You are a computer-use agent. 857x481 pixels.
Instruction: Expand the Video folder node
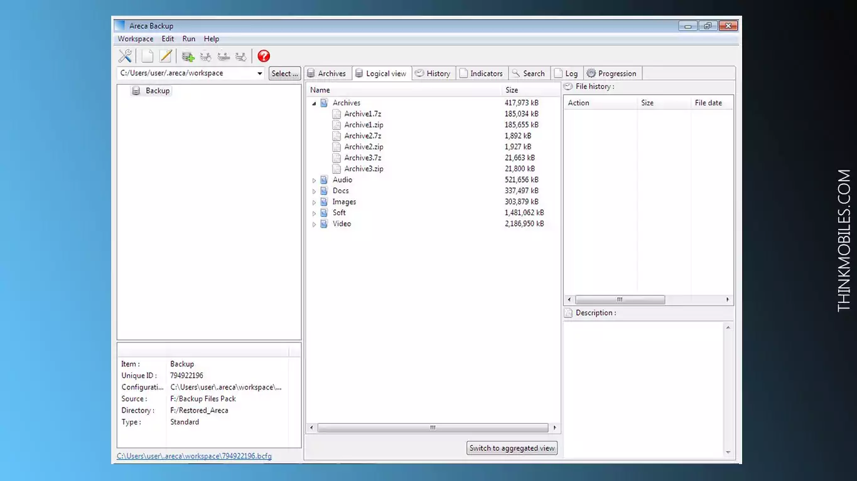315,225
